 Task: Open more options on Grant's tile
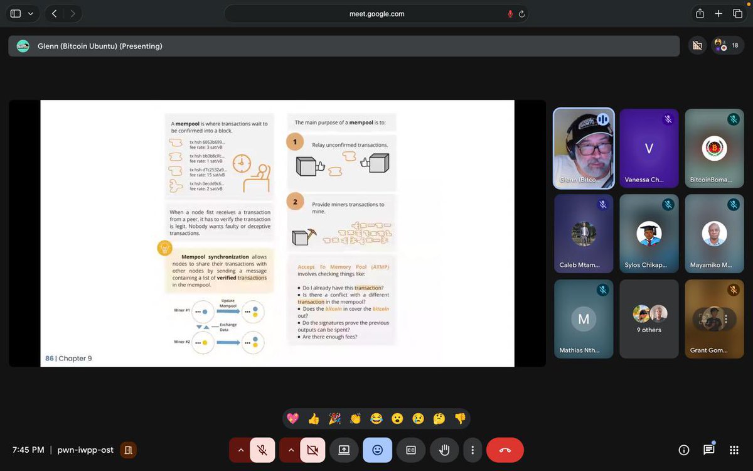(x=726, y=319)
